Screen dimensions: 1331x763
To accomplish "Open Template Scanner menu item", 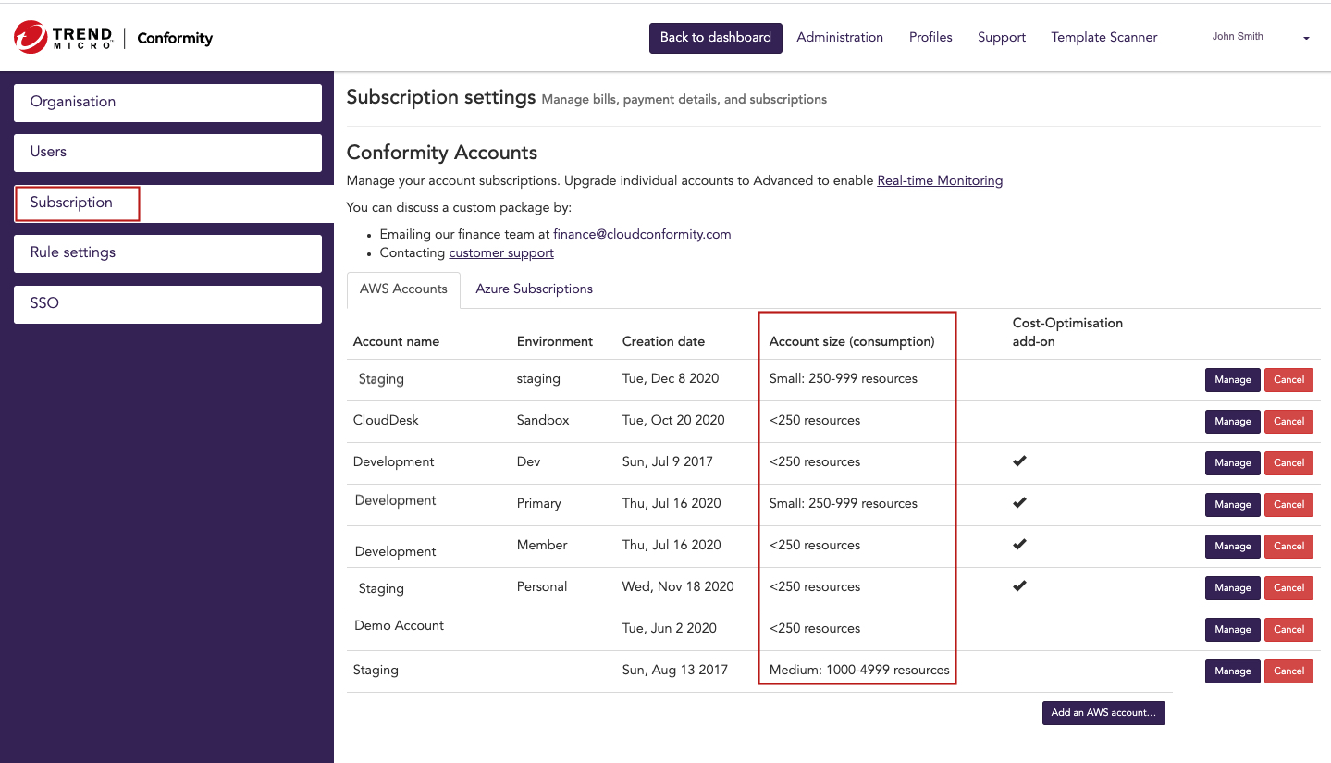I will point(1104,38).
